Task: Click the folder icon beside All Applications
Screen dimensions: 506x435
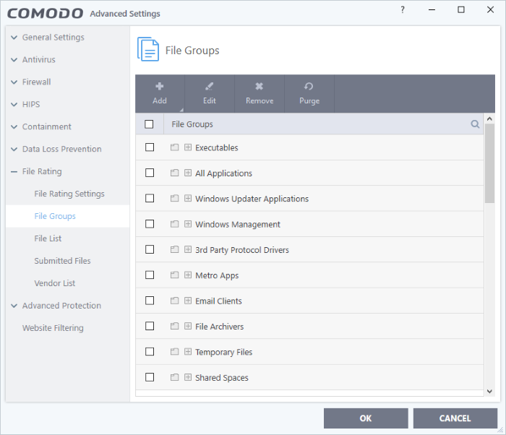Action: (175, 173)
